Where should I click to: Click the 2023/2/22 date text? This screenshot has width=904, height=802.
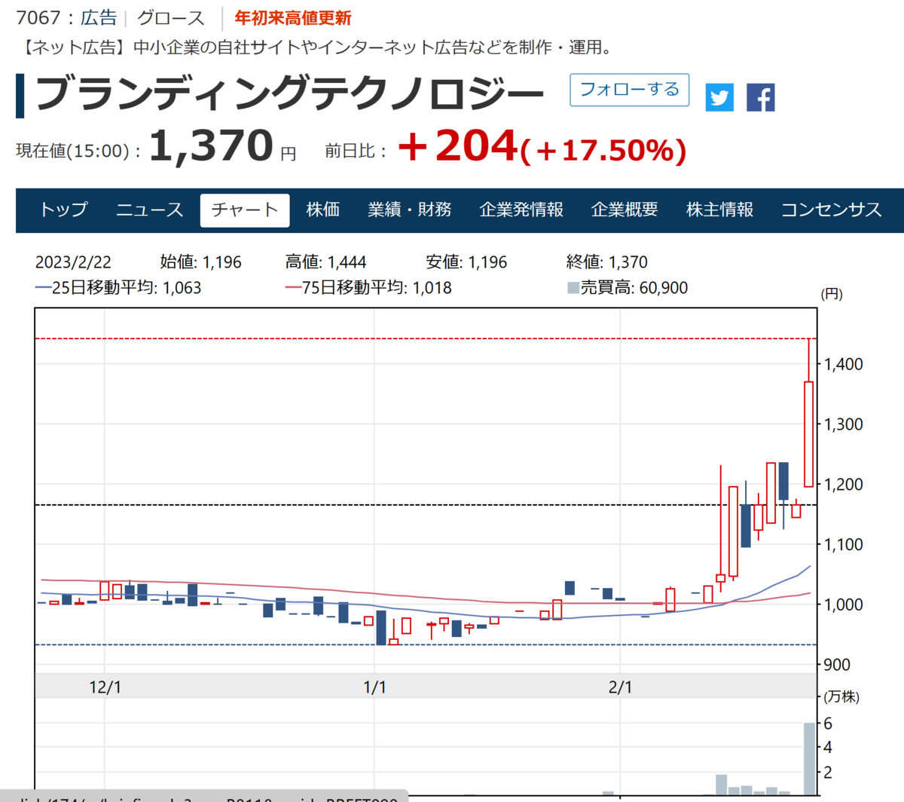click(73, 262)
